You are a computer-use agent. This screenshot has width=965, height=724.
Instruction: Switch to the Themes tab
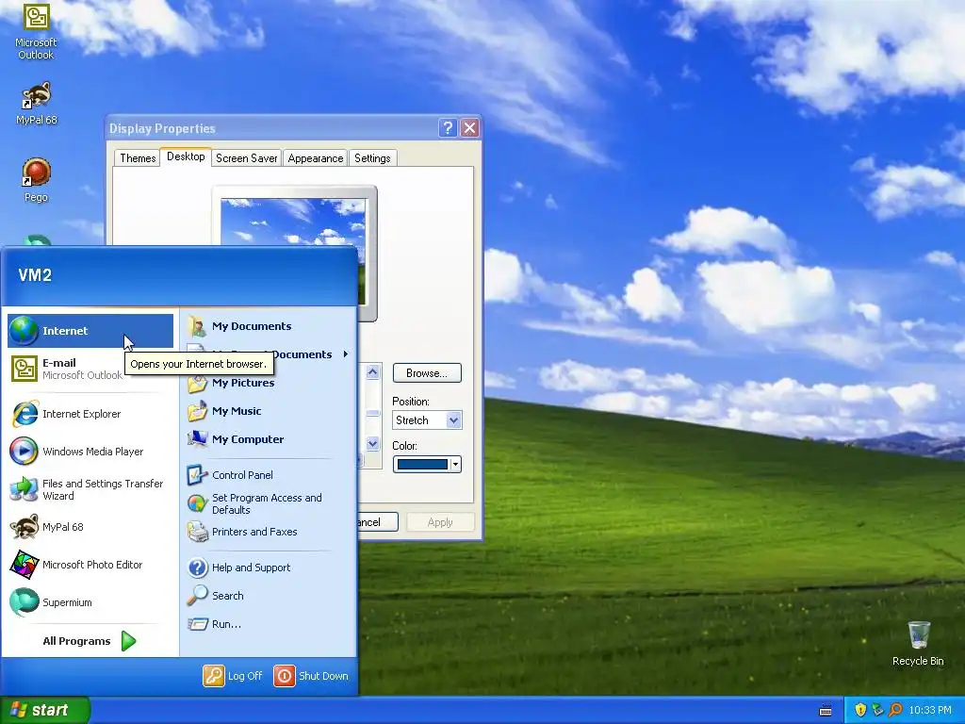pos(138,158)
